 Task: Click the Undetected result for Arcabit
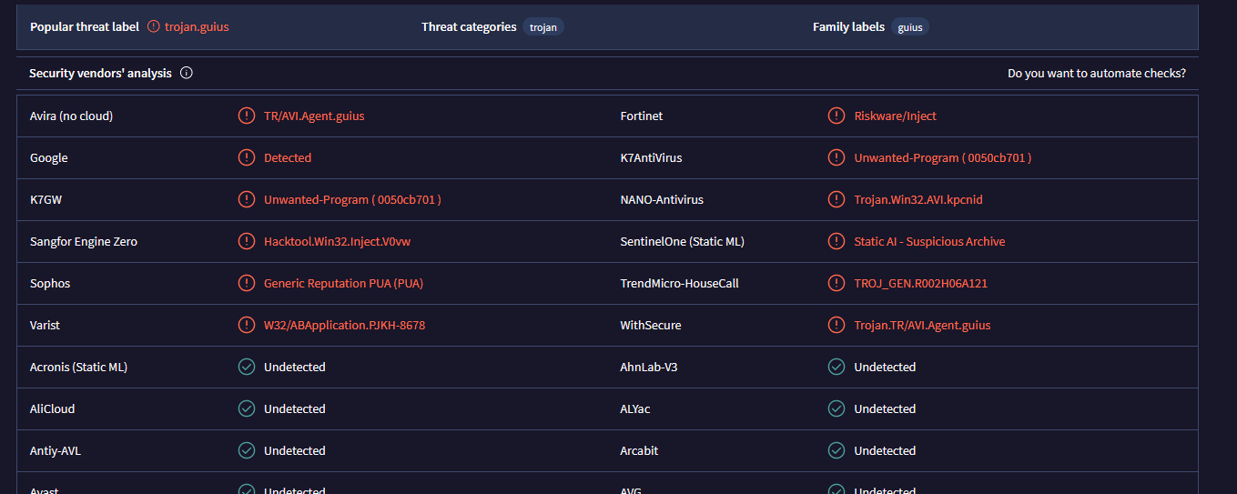pyautogui.click(x=885, y=450)
